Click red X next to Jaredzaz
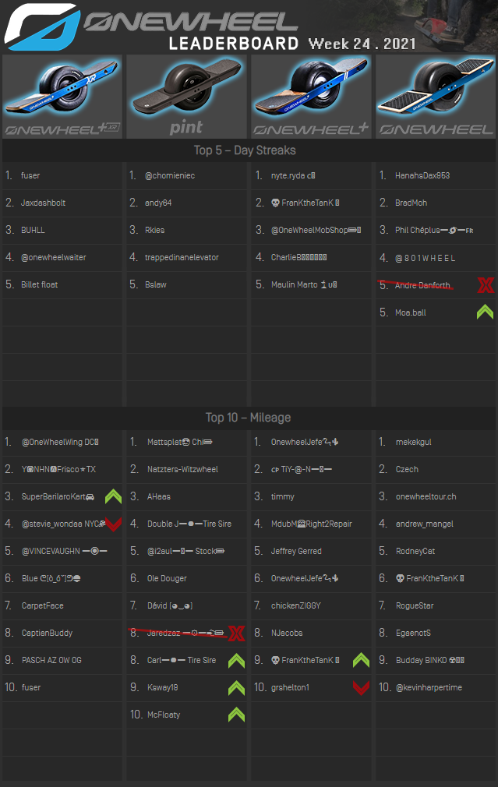Viewport: 498px width, 787px height. (236, 633)
